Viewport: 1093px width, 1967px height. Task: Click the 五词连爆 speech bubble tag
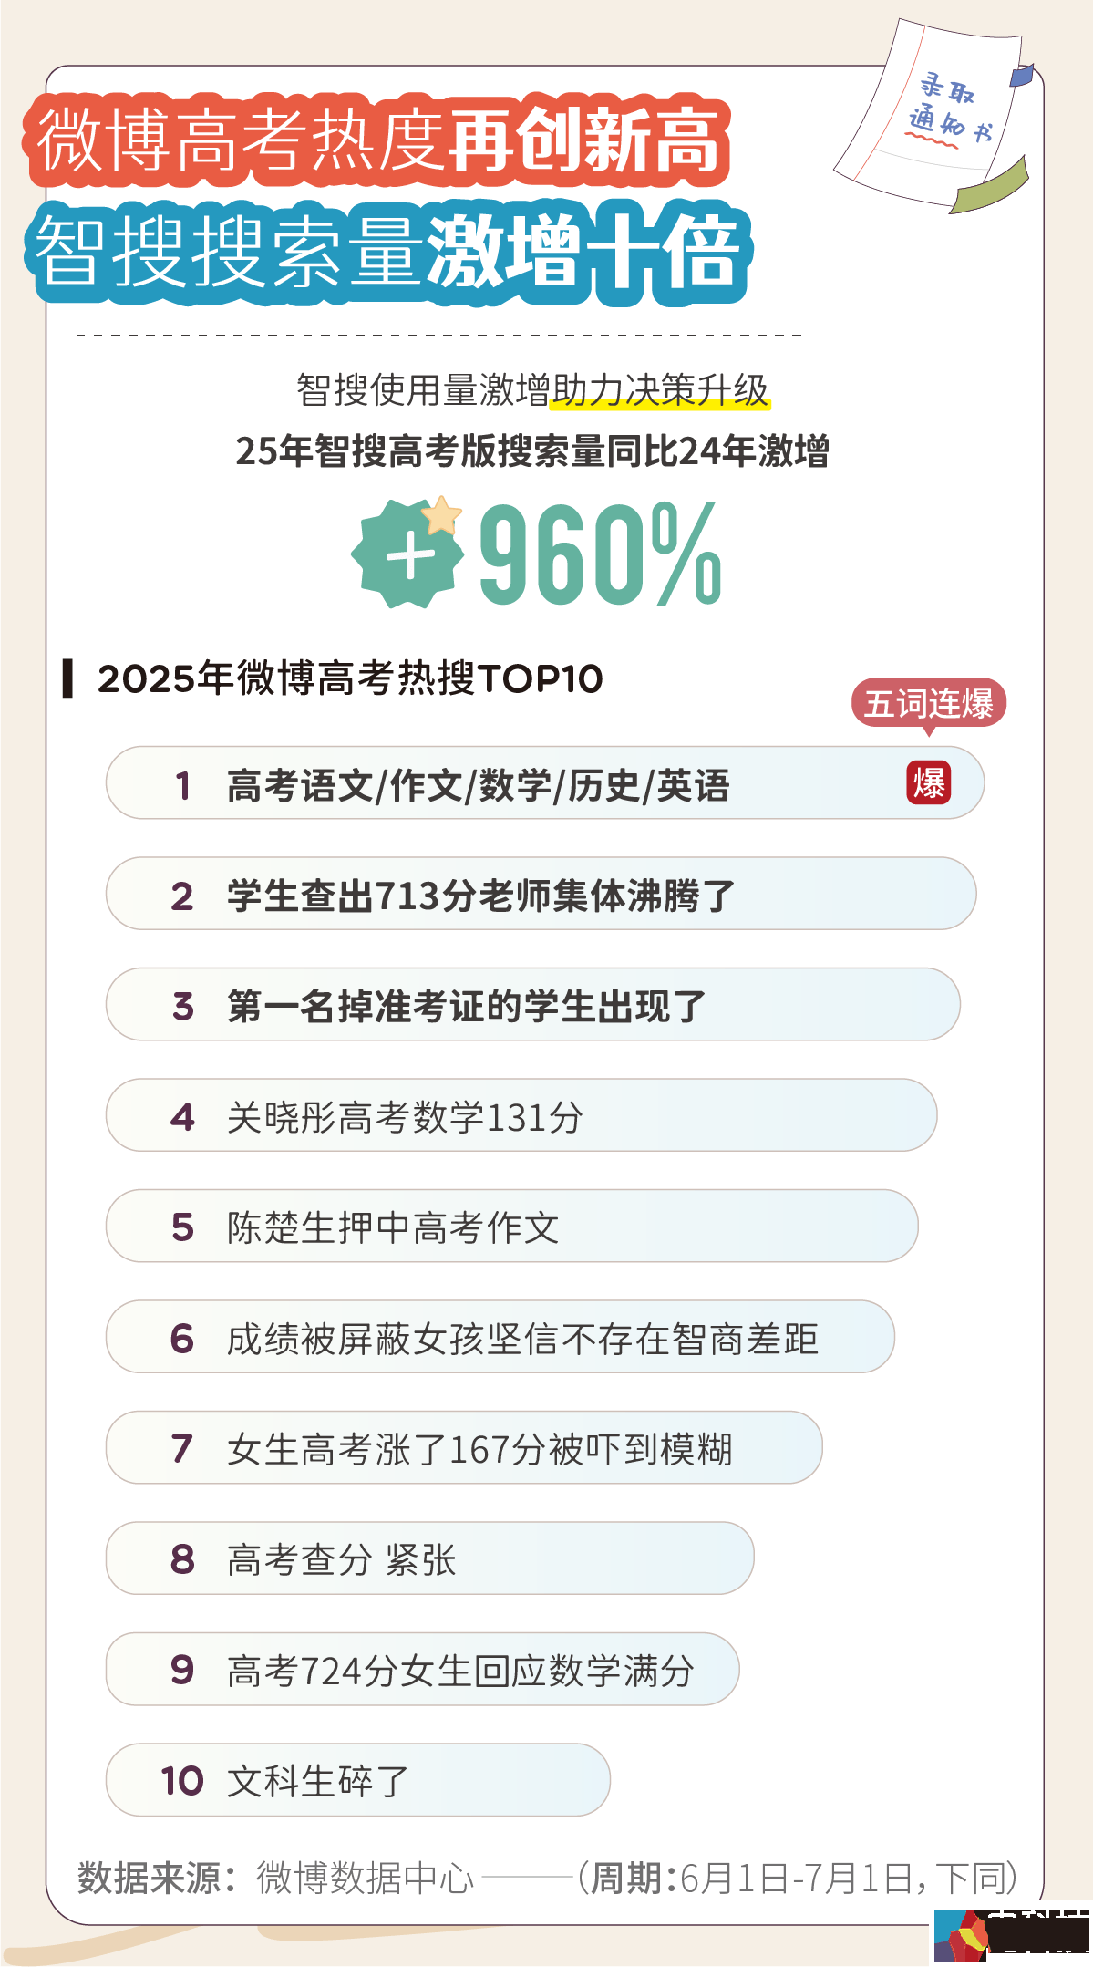point(928,703)
